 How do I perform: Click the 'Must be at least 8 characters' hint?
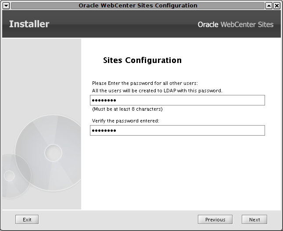[127, 109]
